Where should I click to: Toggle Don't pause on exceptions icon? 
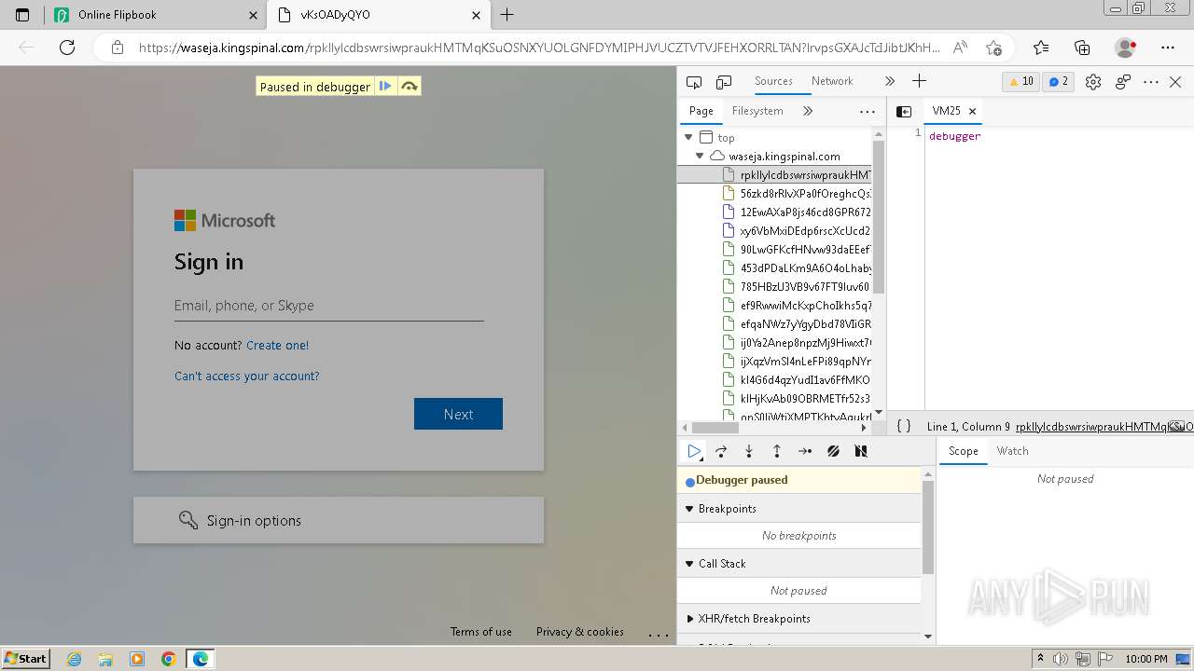point(861,451)
